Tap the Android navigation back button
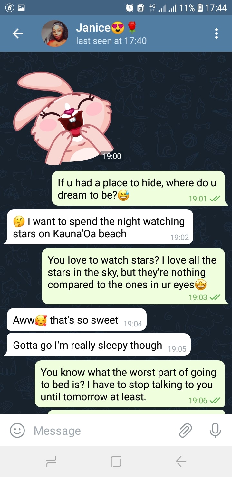This screenshot has width=232, height=477. pyautogui.click(x=181, y=462)
